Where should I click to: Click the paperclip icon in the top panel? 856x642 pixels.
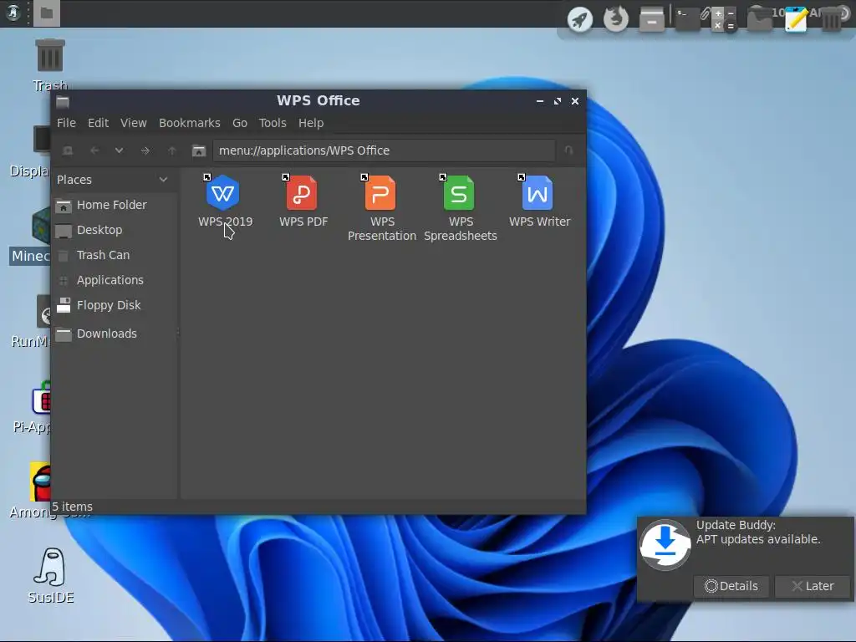[706, 13]
